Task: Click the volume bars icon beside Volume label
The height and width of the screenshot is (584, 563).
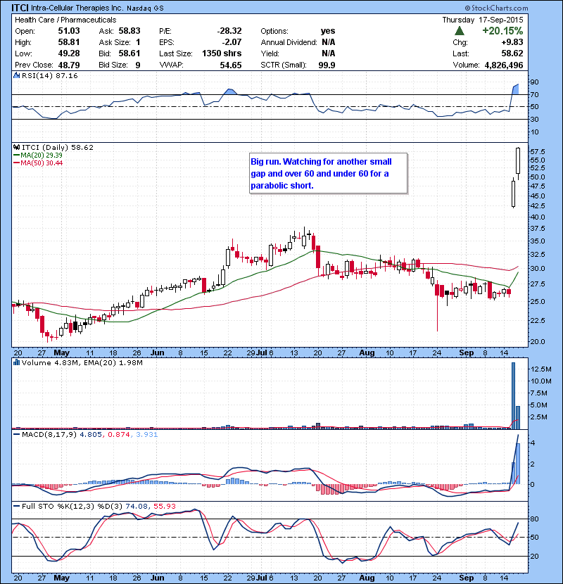Action: click(x=16, y=362)
